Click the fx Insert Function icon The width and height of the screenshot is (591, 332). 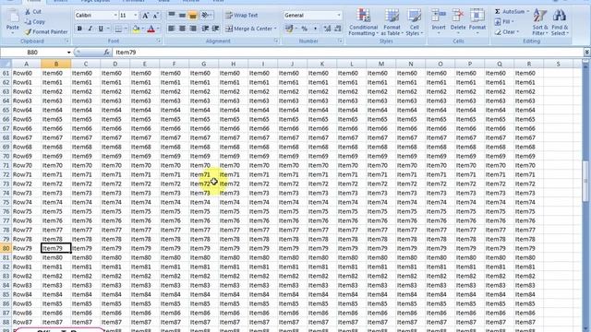tap(107, 53)
